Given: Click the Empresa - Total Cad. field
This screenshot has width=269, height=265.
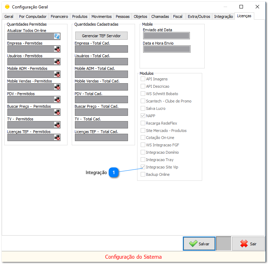Looking at the screenshot, I should pyautogui.click(x=101, y=49).
